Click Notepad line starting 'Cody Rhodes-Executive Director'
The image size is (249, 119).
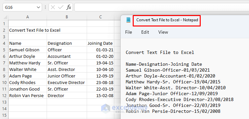180,100
